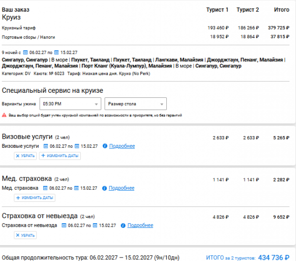Image resolution: width=296 pixels, height=261 pixels.
Task: Click the info icon in Страховка от невыезда row
Action: pos(123,225)
